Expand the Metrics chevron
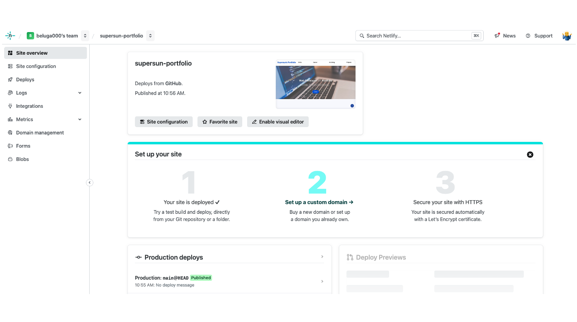 [x=80, y=119]
